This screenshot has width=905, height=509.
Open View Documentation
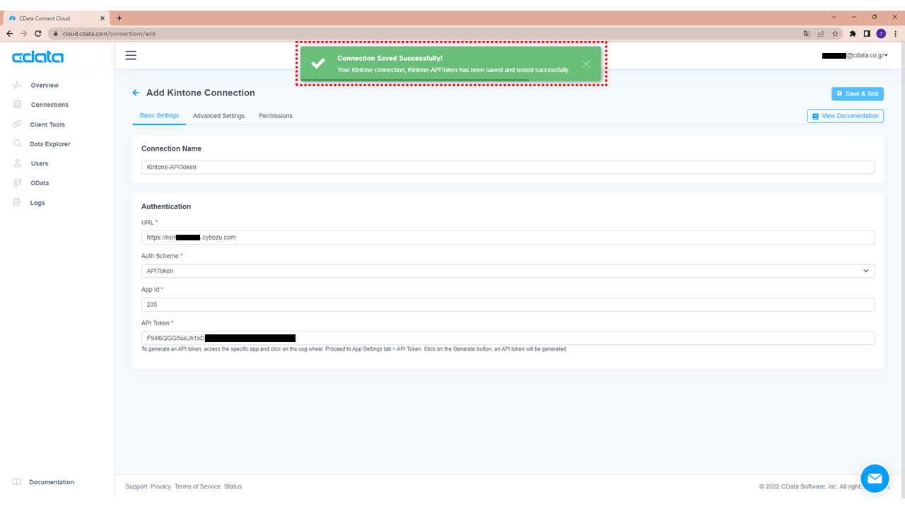coord(845,115)
